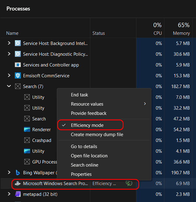Click the Services and Controller app icon
The height and width of the screenshot is (202, 196).
point(18,65)
